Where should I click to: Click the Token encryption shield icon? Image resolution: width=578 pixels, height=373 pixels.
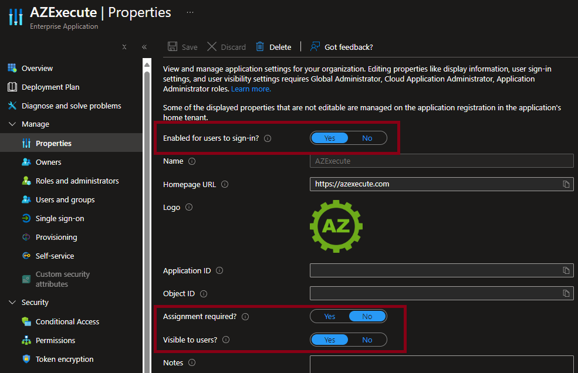coord(26,359)
